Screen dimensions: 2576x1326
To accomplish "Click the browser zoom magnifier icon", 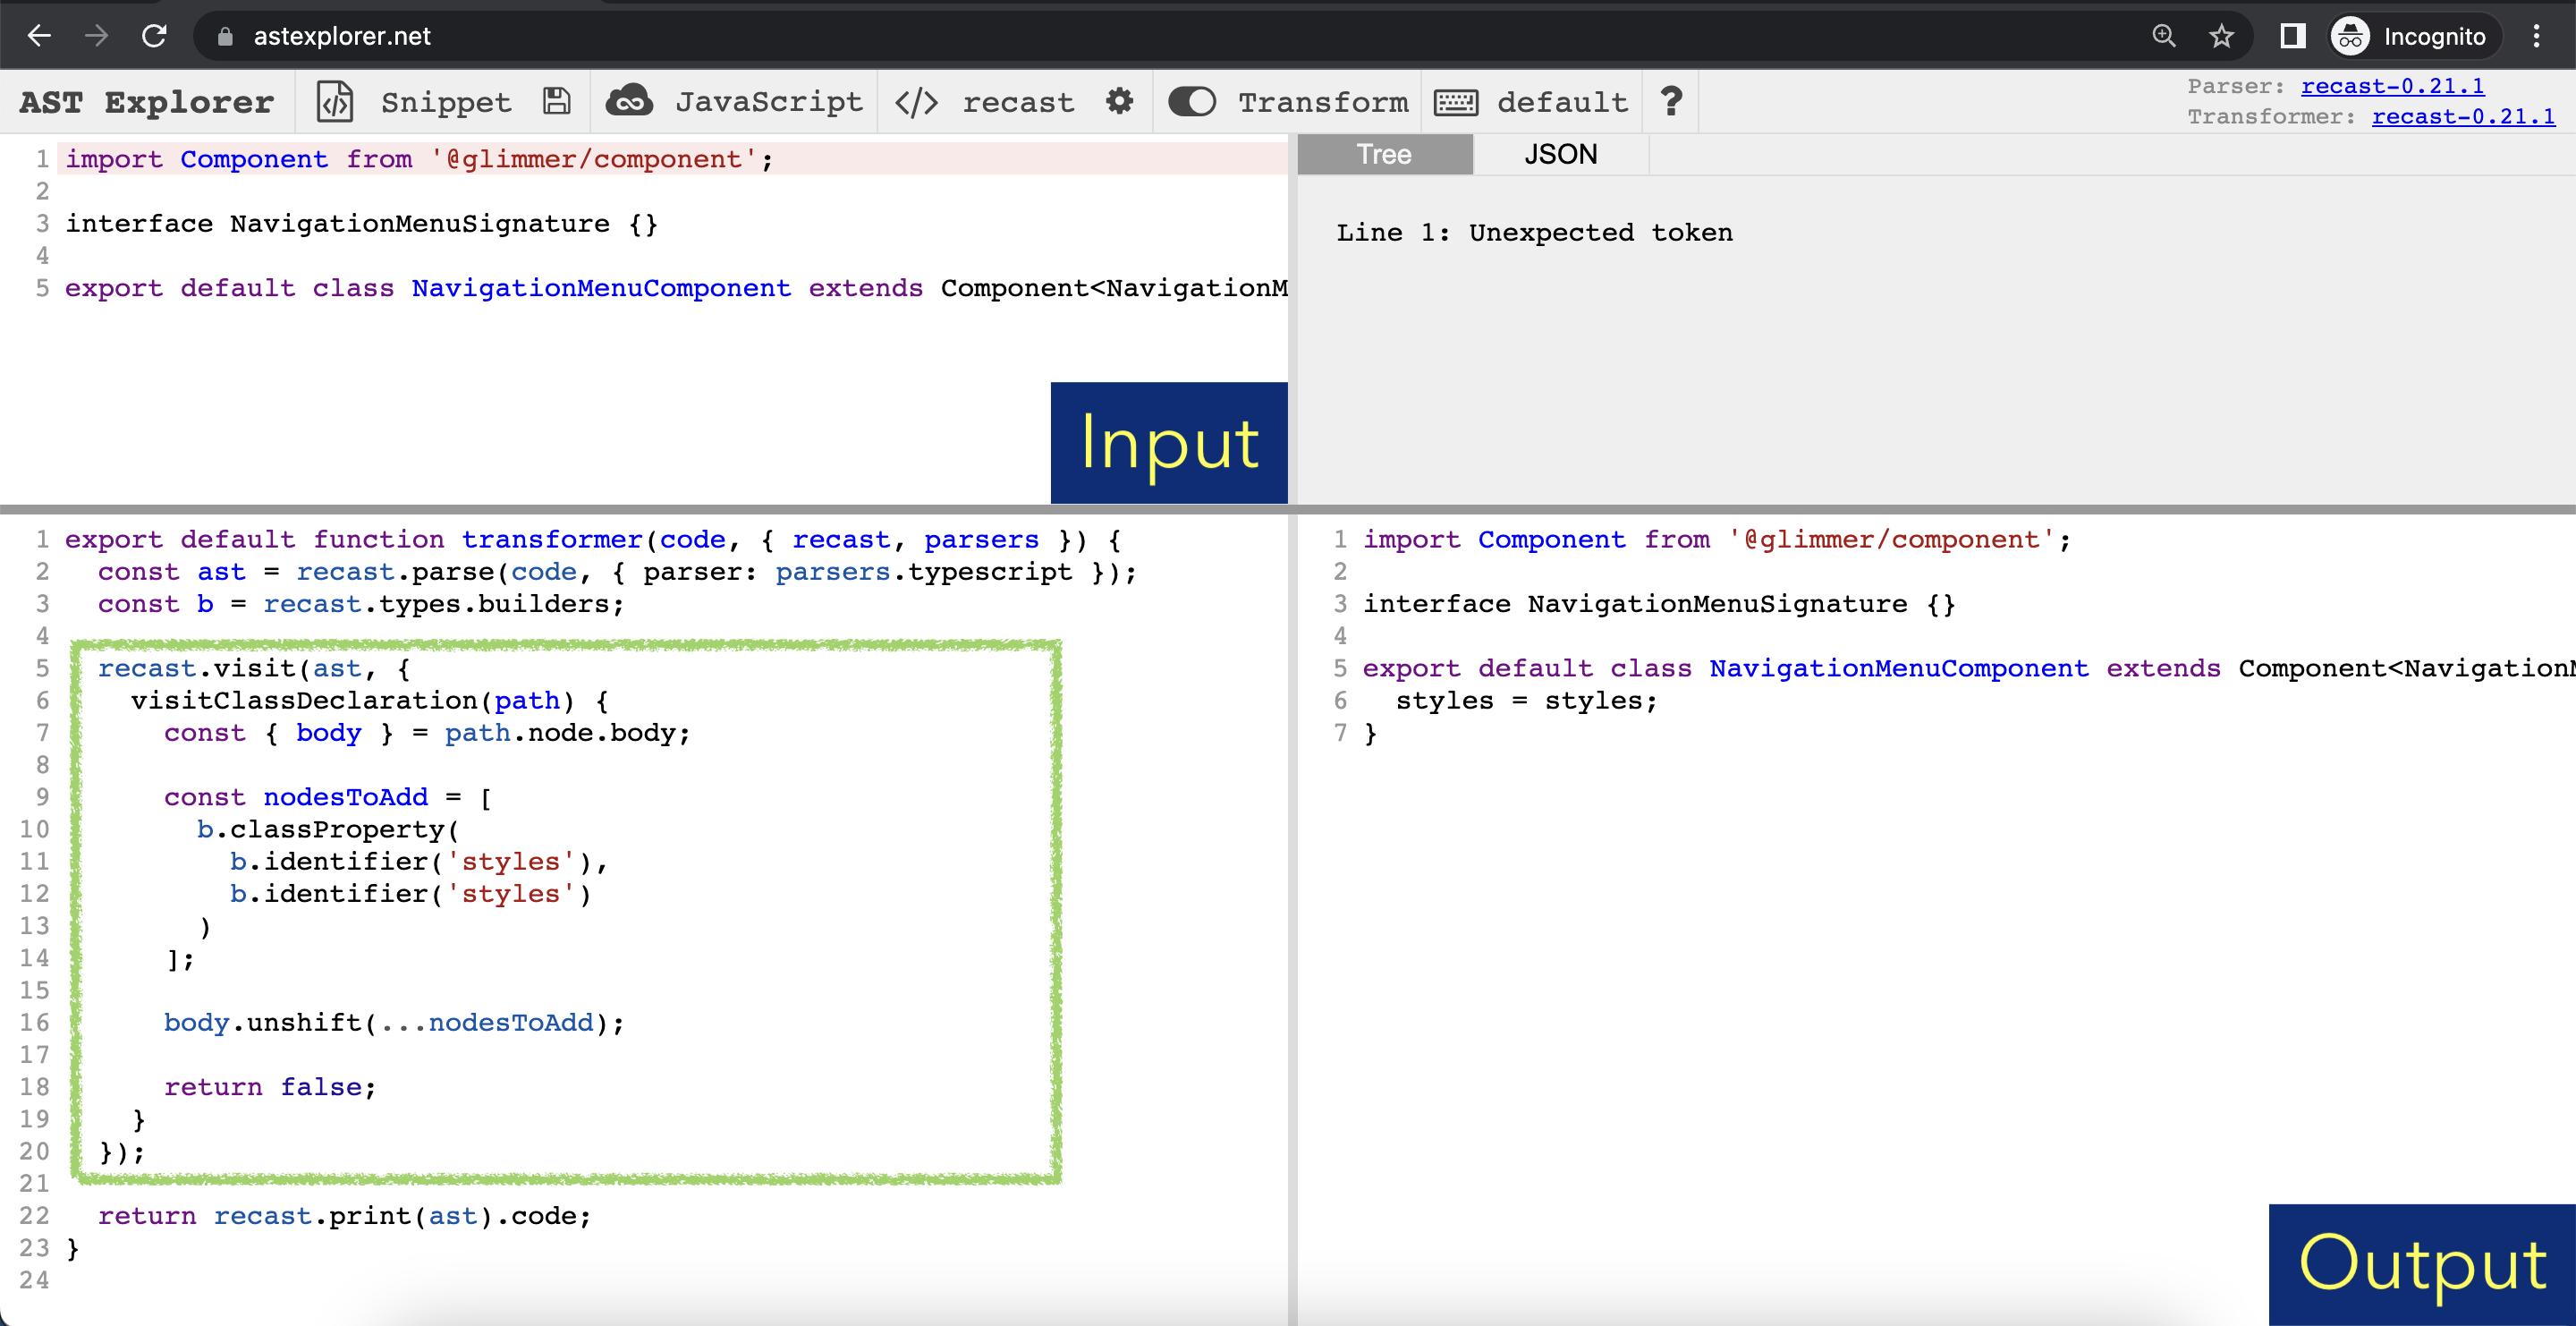I will [x=2164, y=37].
